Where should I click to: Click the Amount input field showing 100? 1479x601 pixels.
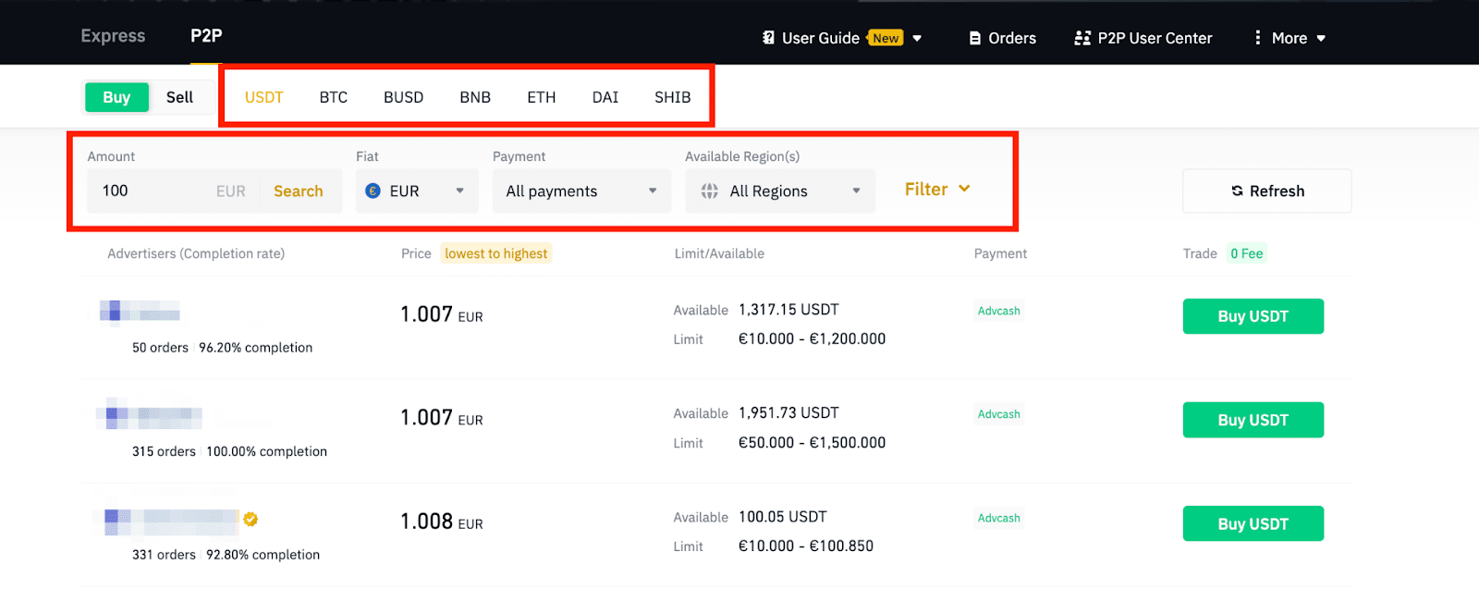pos(153,191)
